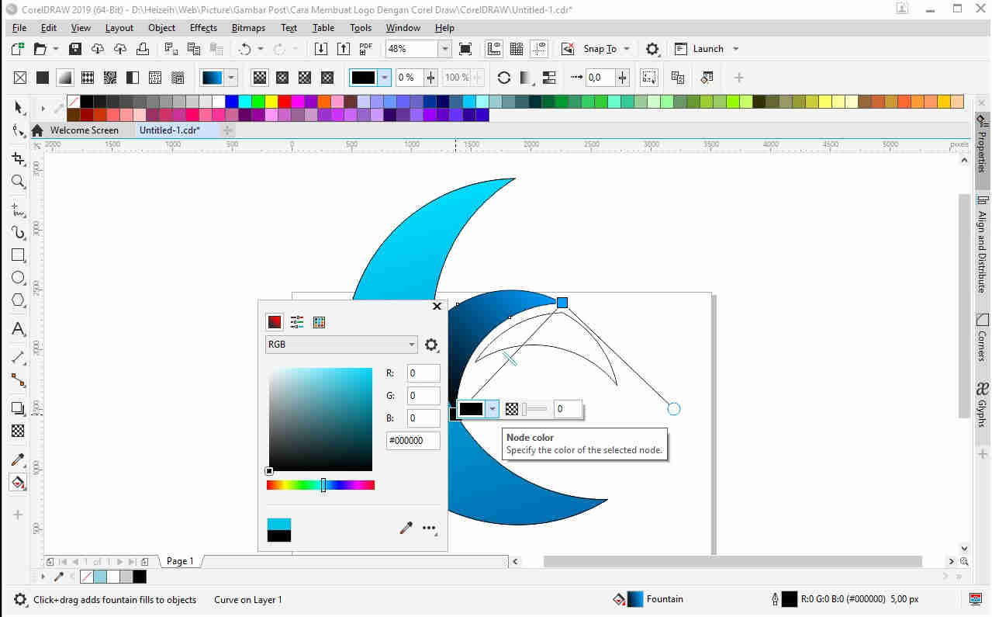Click the Save disk icon
This screenshot has width=992, height=617.
[x=75, y=49]
